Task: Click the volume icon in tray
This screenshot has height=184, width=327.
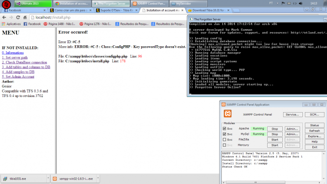Action: 300,4
